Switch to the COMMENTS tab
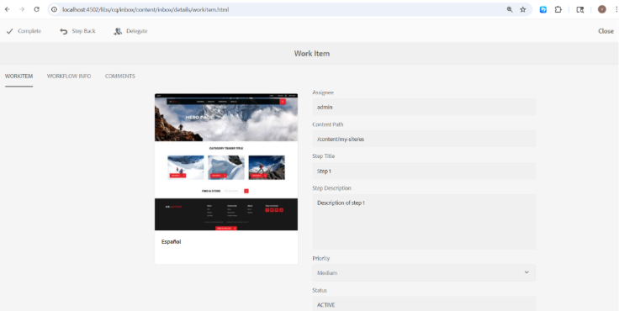Viewport: 619px width, 311px height. (x=120, y=76)
